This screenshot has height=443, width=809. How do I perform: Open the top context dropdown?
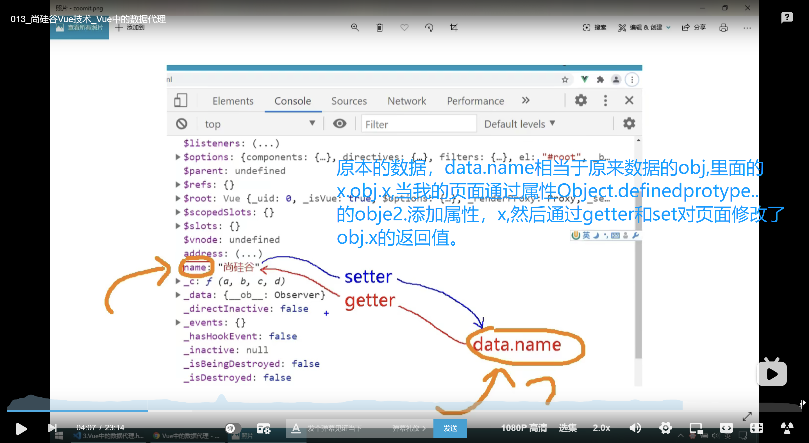[x=260, y=124]
